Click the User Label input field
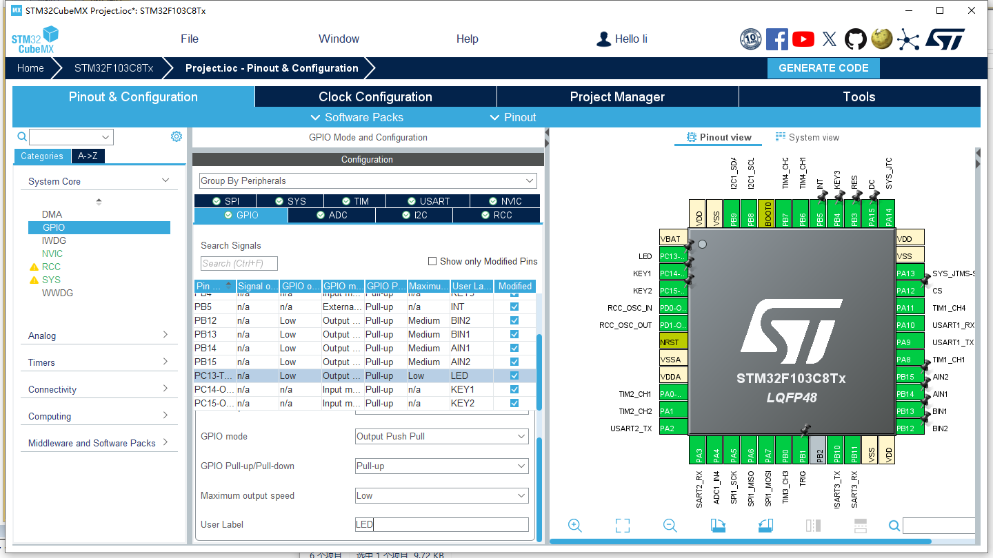This screenshot has height=558, width=993. click(x=441, y=524)
